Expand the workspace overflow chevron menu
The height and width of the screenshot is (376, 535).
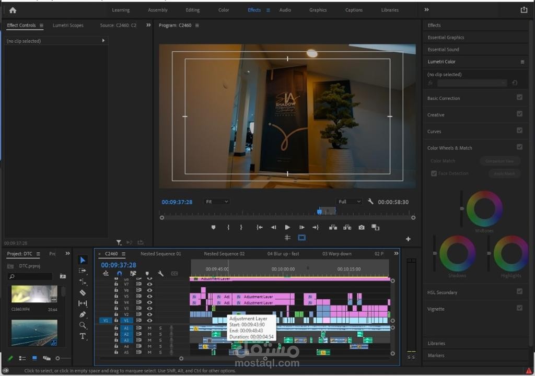426,10
